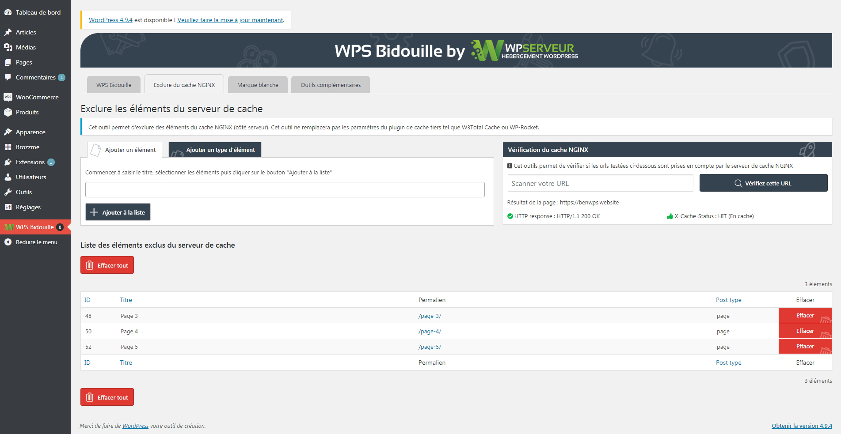Click the plus icon on Ajouter à la liste
Image resolution: width=841 pixels, height=434 pixels.
(x=94, y=212)
